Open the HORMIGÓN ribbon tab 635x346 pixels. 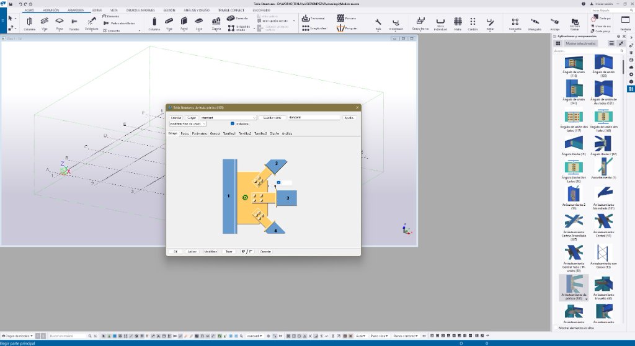pyautogui.click(x=51, y=10)
